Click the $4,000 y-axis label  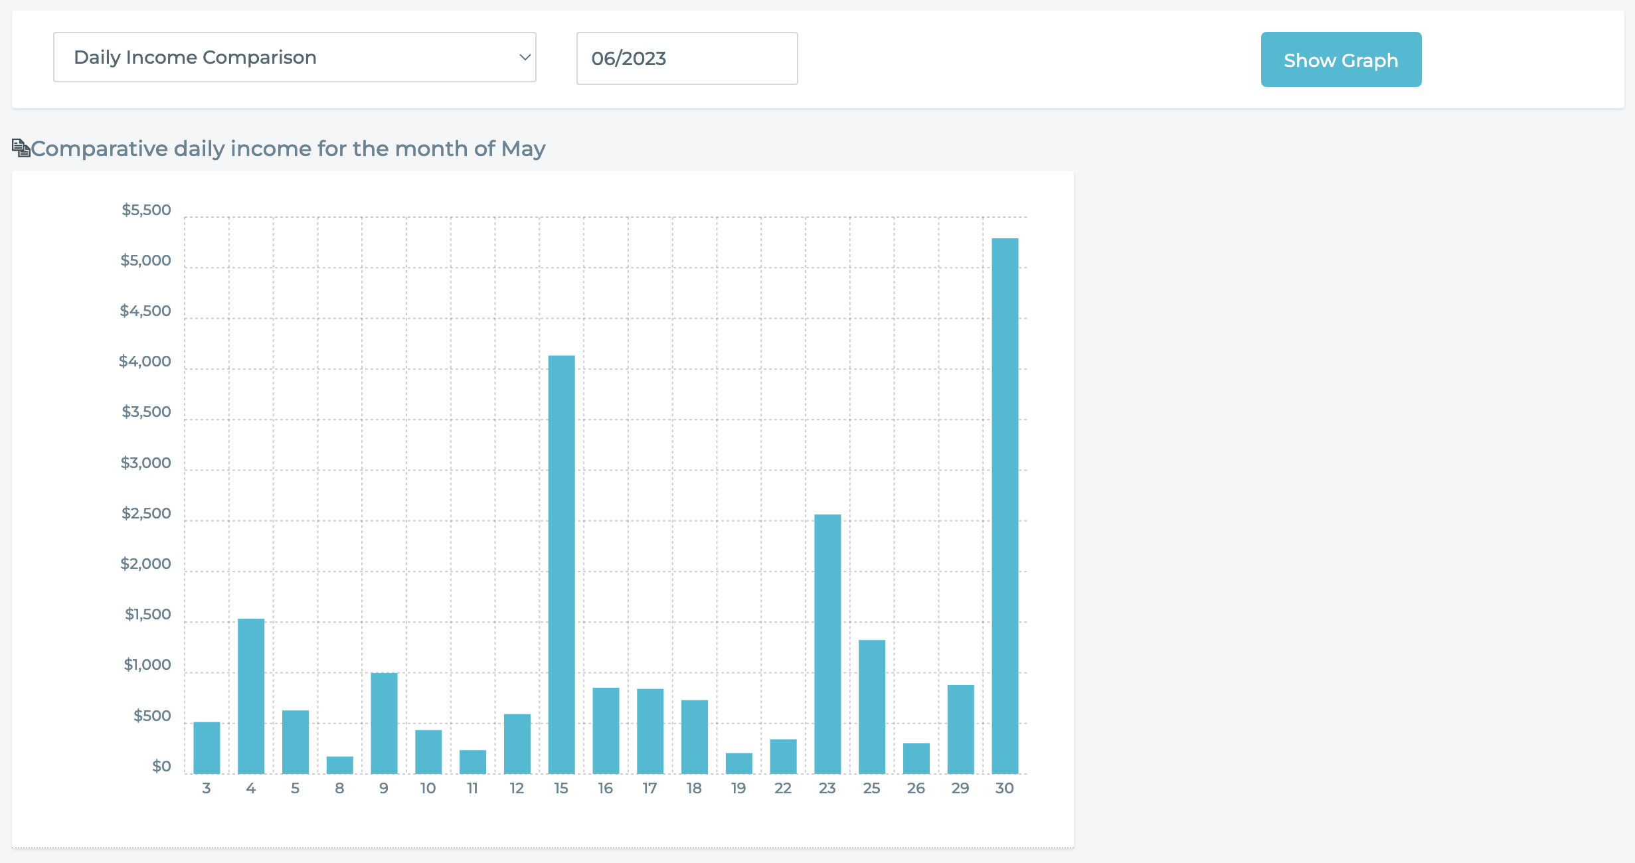click(145, 362)
